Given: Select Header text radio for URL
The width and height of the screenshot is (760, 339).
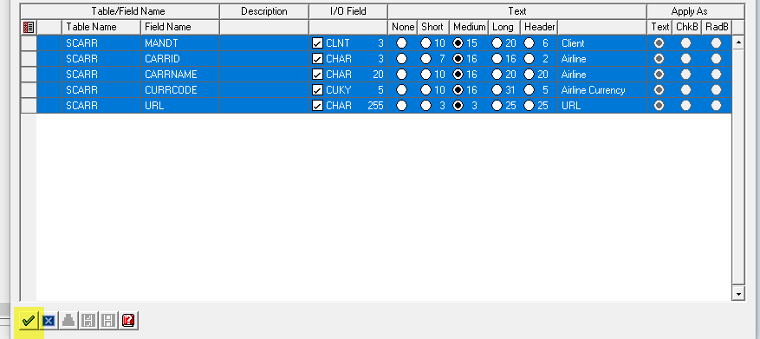Looking at the screenshot, I should coord(529,105).
